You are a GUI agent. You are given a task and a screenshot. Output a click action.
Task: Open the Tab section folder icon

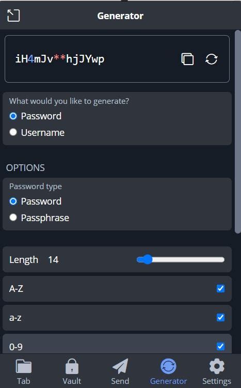pos(24,366)
